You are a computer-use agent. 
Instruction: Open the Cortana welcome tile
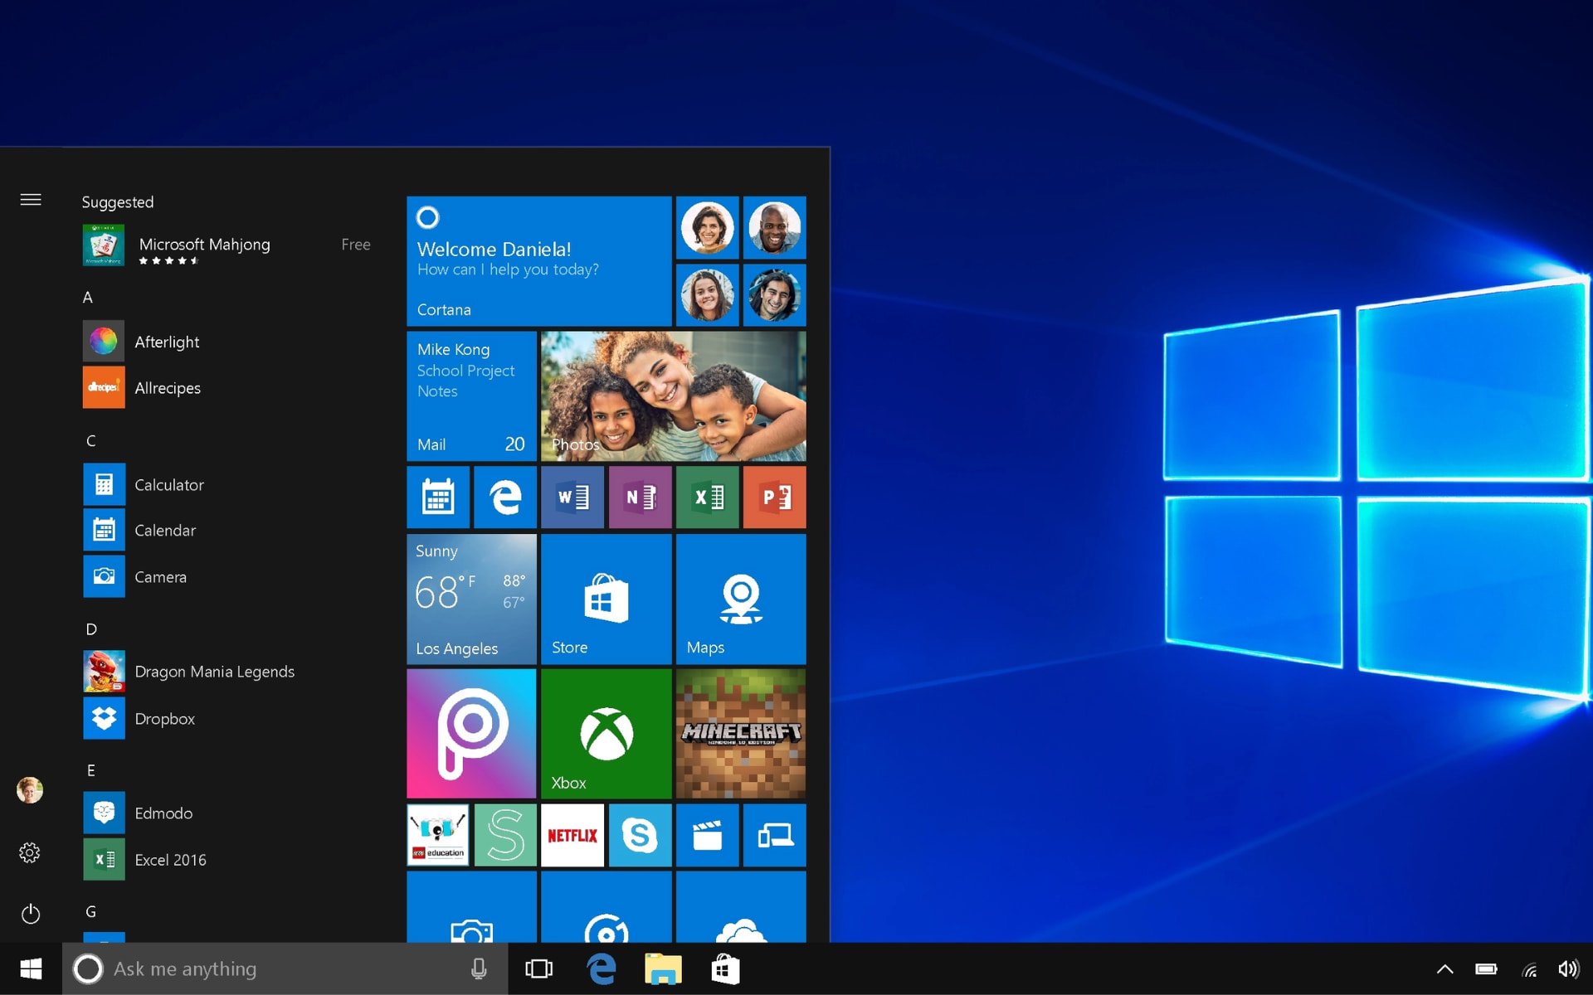(x=538, y=261)
